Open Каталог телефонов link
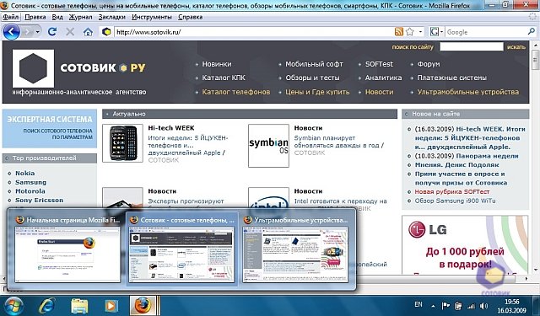Screen dimensions: 540x316 [236, 92]
